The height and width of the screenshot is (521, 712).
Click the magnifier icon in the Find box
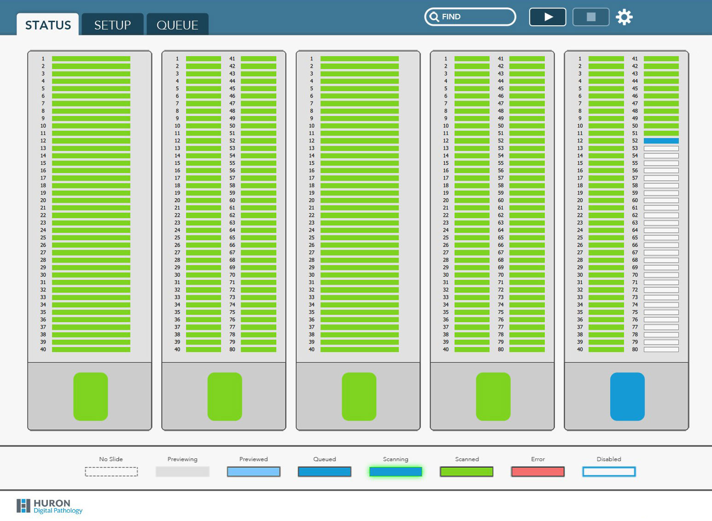[x=434, y=17]
